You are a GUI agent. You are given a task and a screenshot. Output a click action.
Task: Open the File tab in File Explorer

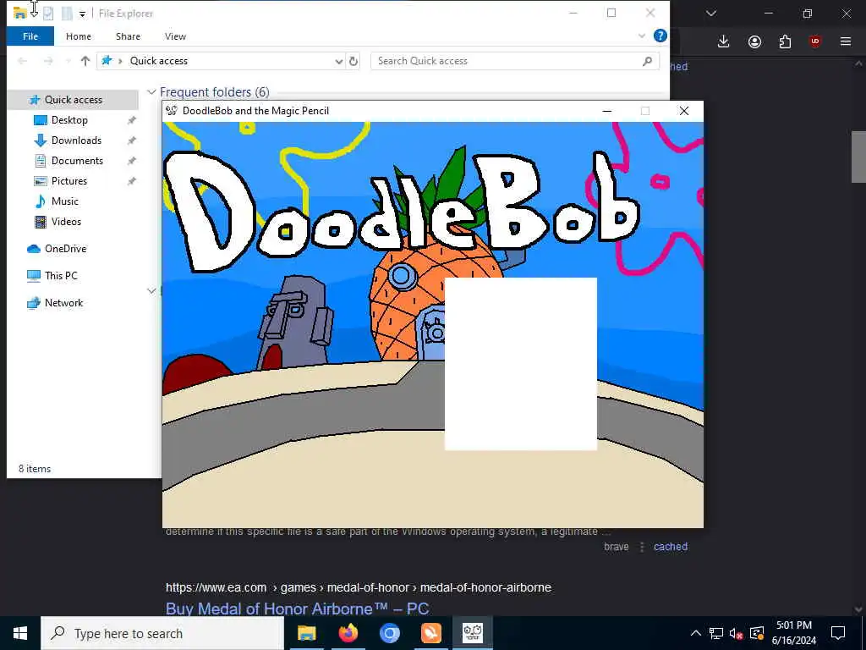pyautogui.click(x=30, y=36)
